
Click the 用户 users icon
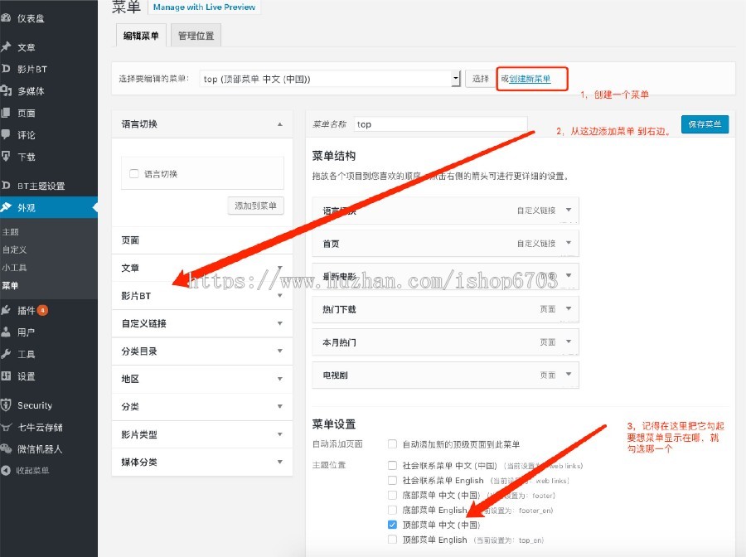point(6,332)
